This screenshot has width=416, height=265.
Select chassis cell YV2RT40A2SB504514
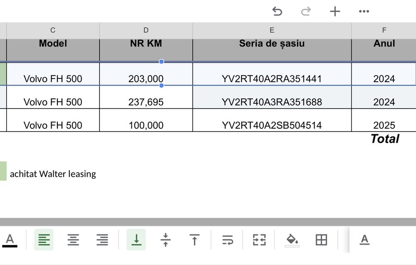point(272,120)
